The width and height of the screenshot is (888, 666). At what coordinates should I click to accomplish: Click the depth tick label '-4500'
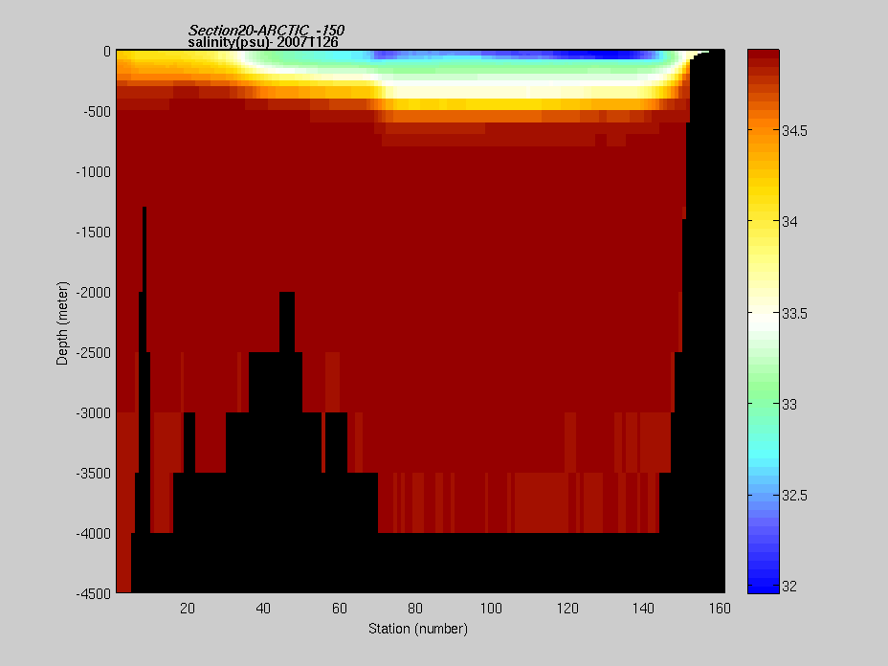click(x=94, y=594)
